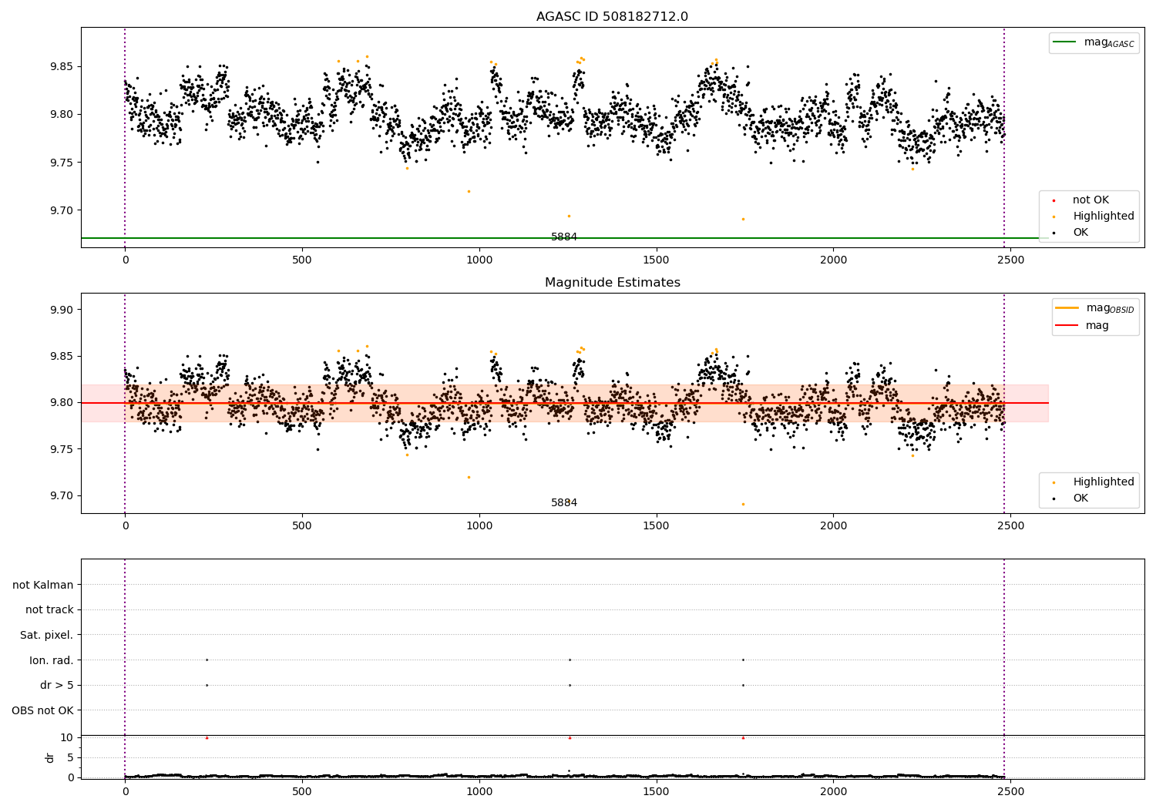Click the 'not Kalman' row label
The image size is (1156, 809).
[43, 585]
